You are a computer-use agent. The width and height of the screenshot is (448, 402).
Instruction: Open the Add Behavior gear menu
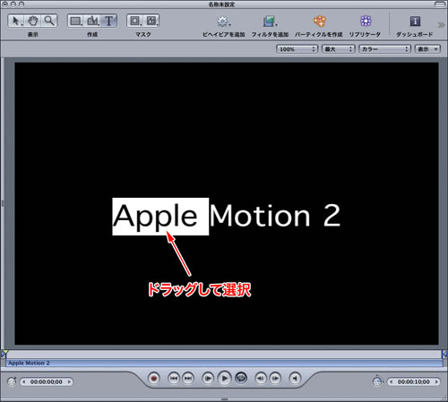pyautogui.click(x=223, y=21)
